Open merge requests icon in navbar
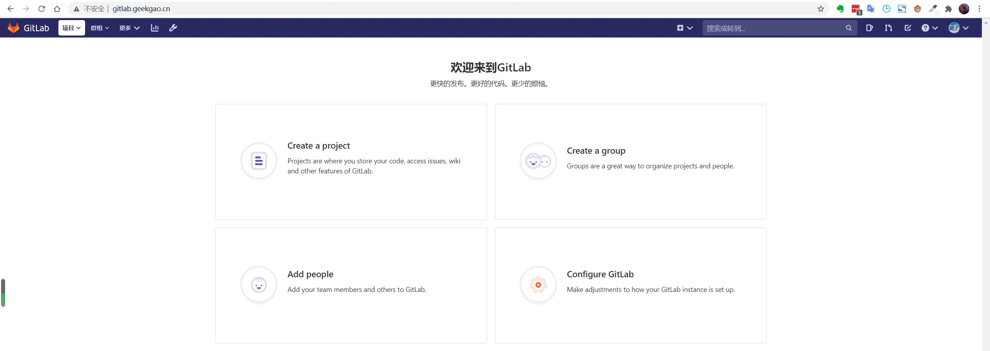The width and height of the screenshot is (990, 351). pos(888,28)
